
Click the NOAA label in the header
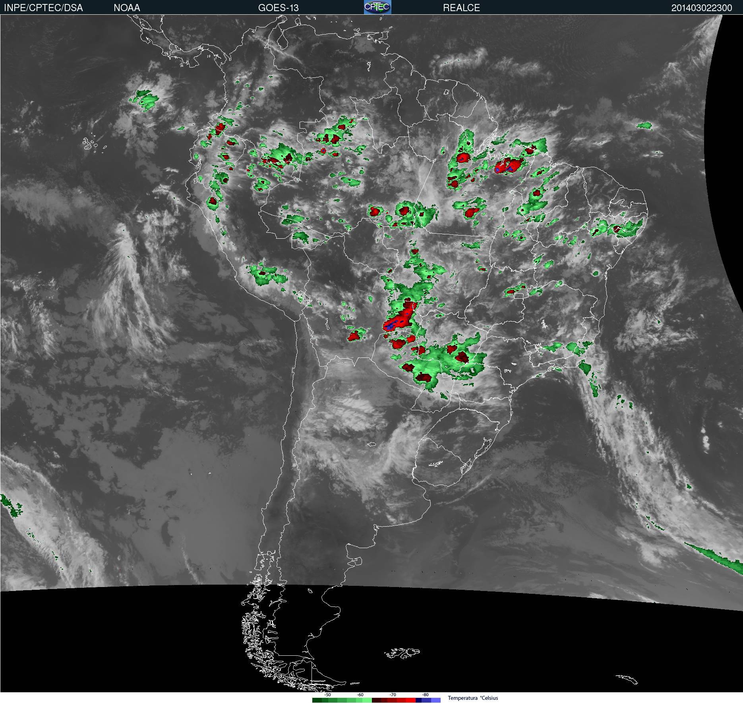click(127, 8)
